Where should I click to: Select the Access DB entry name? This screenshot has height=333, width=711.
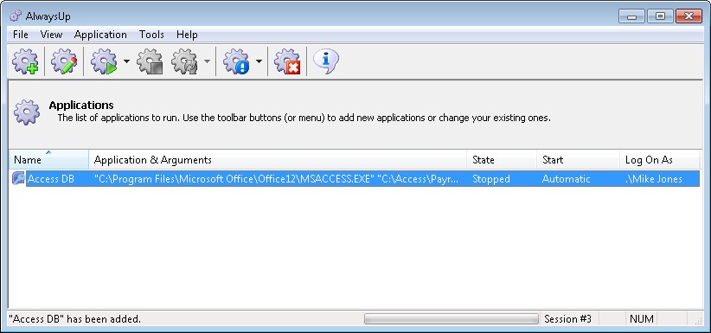[51, 179]
